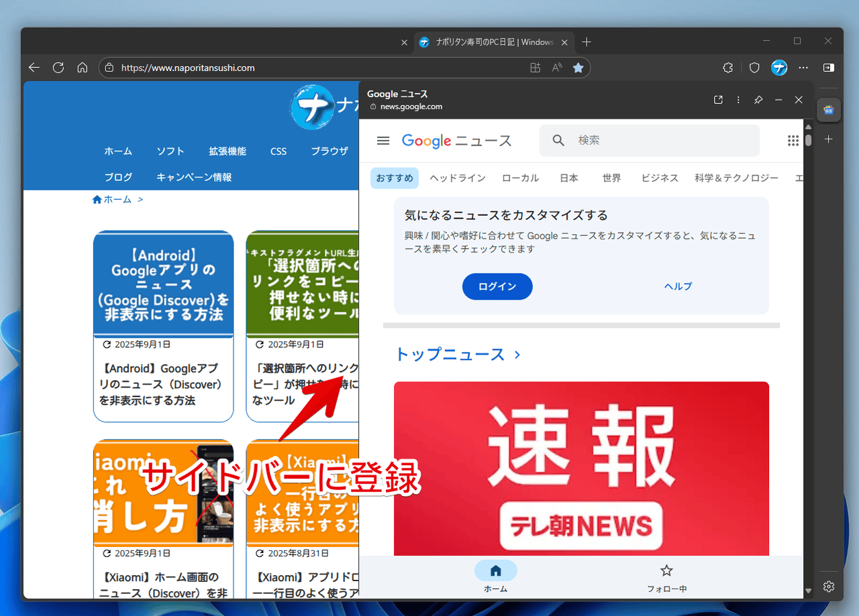Open the shield Browser essentials icon
This screenshot has height=616, width=859.
pyautogui.click(x=754, y=68)
